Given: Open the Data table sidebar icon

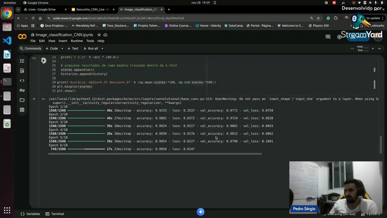Looking at the screenshot, I should (x=22, y=110).
